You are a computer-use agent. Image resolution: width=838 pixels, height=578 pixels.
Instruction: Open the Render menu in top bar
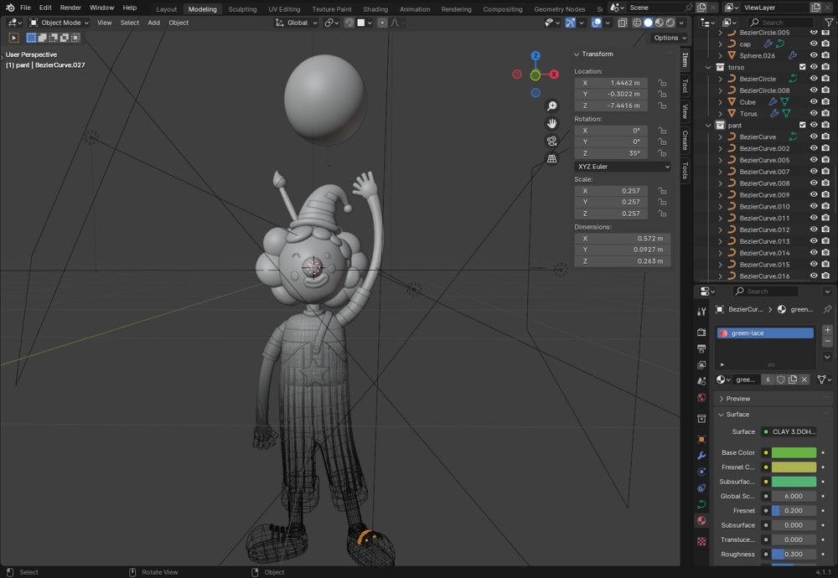tap(70, 7)
